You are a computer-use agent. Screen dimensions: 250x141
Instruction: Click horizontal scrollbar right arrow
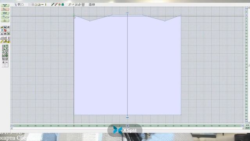[243, 128]
